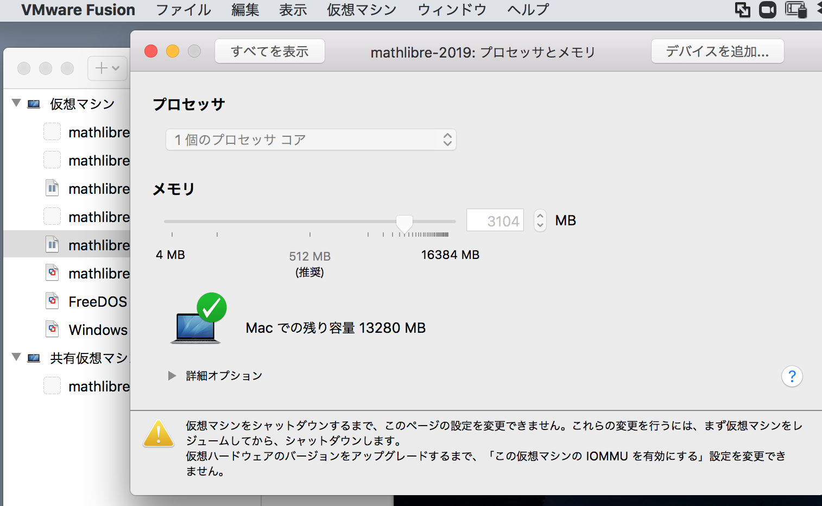
Task: Click the デバイスを追加... button
Action: pyautogui.click(x=717, y=51)
